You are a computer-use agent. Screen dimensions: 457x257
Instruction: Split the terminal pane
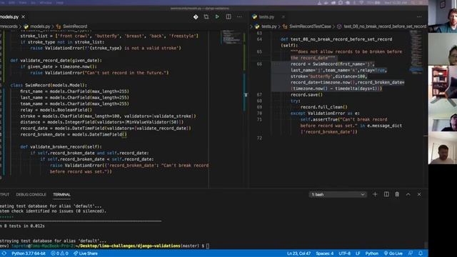(x=386, y=194)
